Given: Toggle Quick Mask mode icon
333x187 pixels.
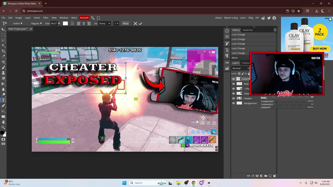Looking at the screenshot, I should 3,139.
